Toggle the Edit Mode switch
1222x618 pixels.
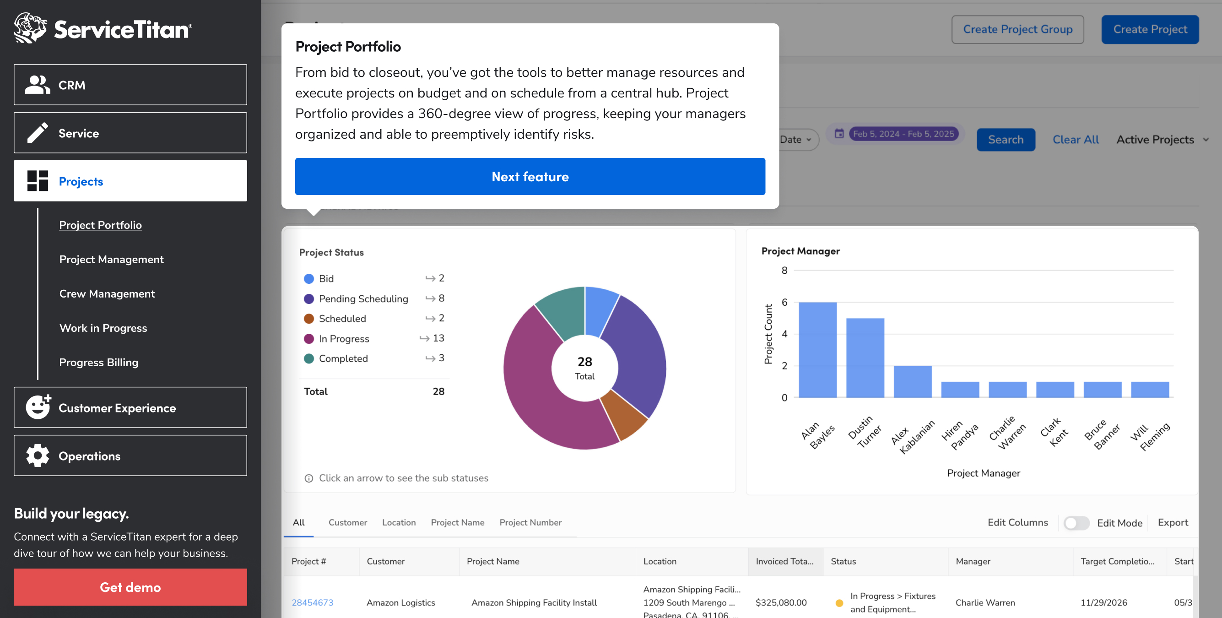pyautogui.click(x=1076, y=523)
